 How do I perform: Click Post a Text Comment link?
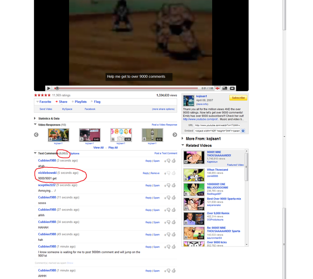166,153
